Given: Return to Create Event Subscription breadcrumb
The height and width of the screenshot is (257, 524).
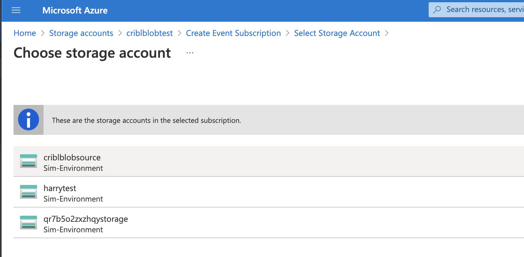Looking at the screenshot, I should 233,33.
